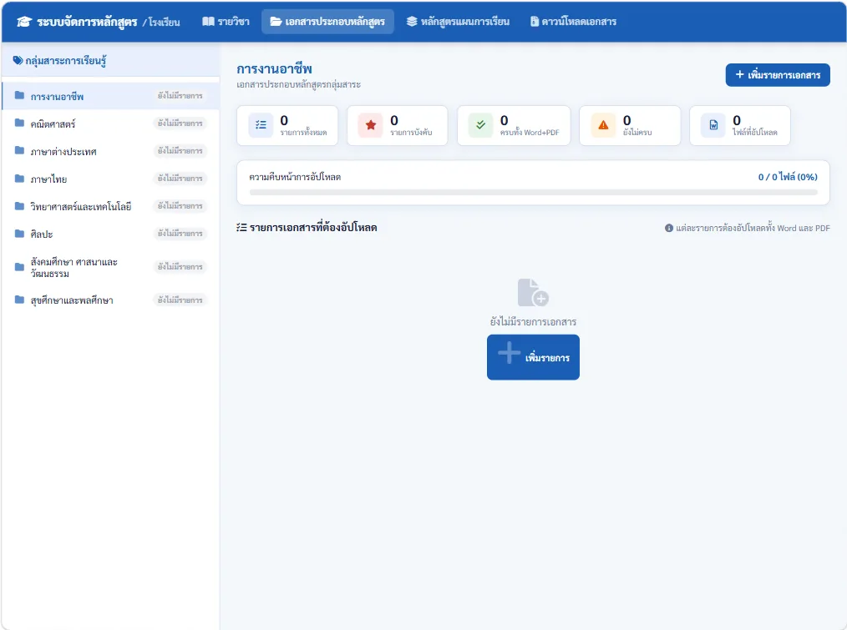847x630 pixels.
Task: Click the Word file uploaded icon
Action: (x=713, y=125)
